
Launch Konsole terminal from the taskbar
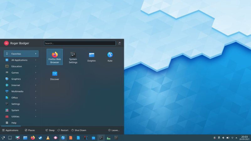116,138
